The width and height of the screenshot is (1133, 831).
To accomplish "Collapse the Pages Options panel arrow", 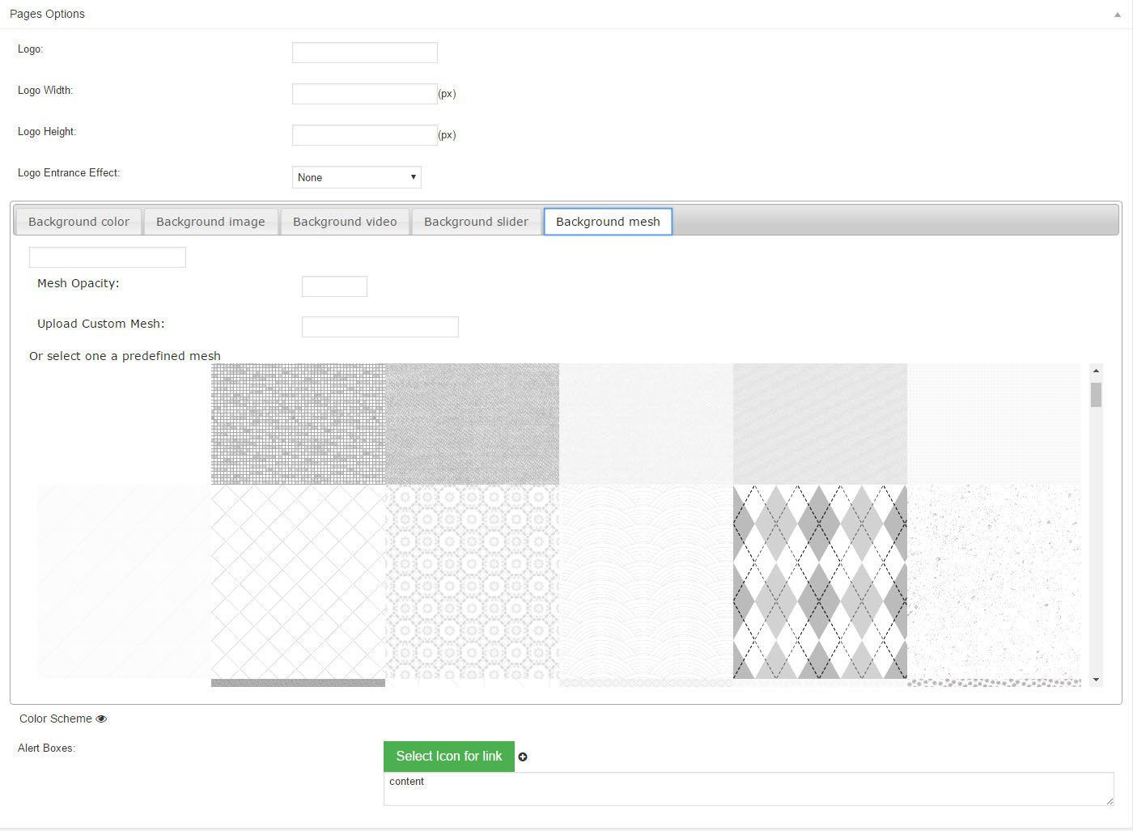I will (1118, 15).
